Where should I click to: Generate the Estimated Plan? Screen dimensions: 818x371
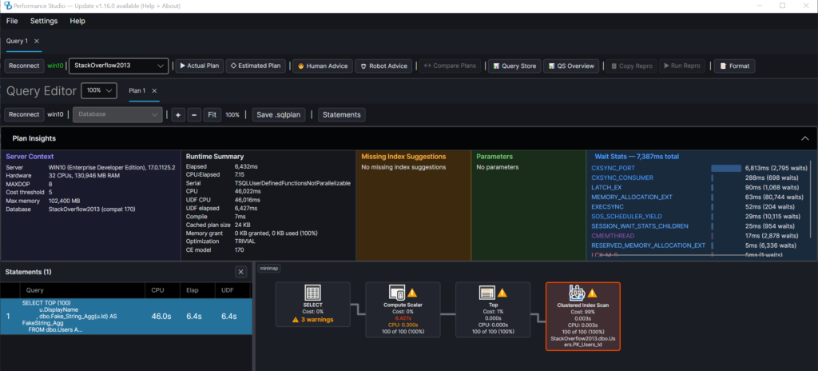(x=256, y=66)
